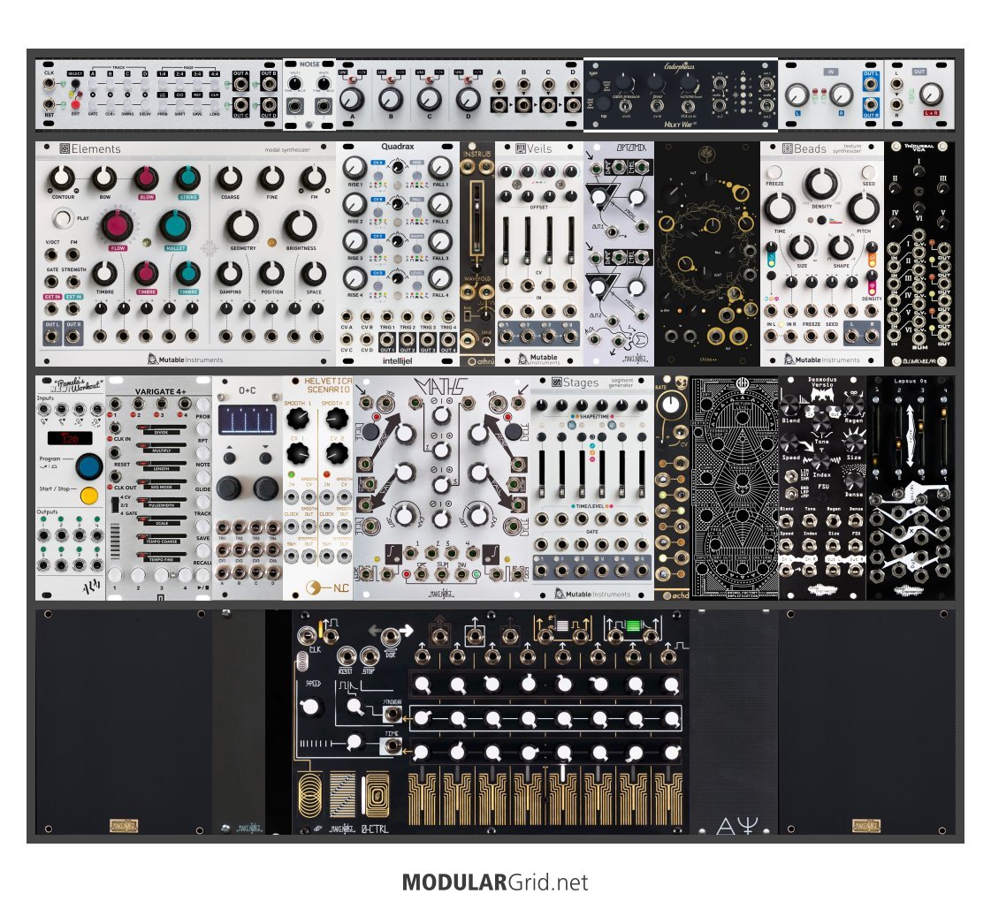Click the red 120 tempo display on Pamela's Workout
Screen dimensions: 991x901
(70, 438)
